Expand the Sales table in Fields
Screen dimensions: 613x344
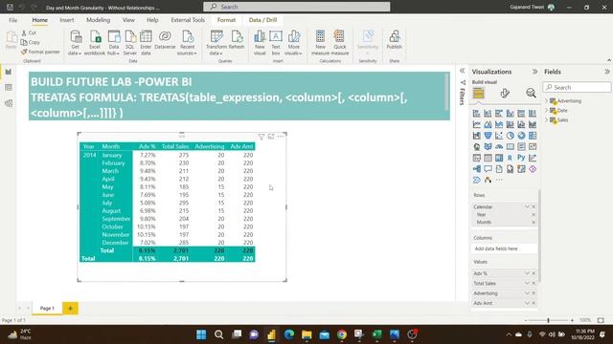547,120
